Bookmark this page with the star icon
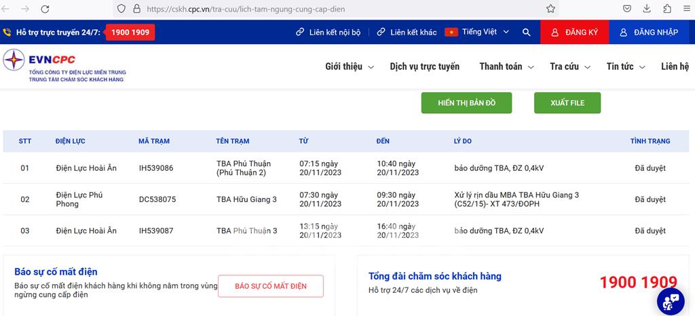695x316 pixels. pyautogui.click(x=550, y=9)
